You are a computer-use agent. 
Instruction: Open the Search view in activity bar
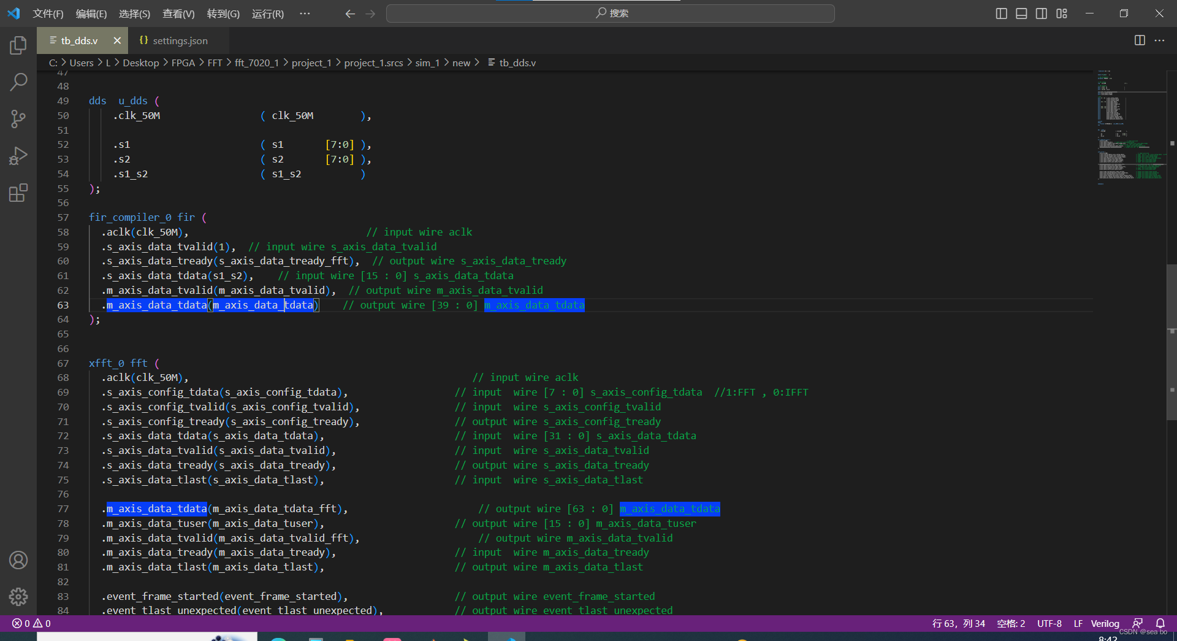18,82
